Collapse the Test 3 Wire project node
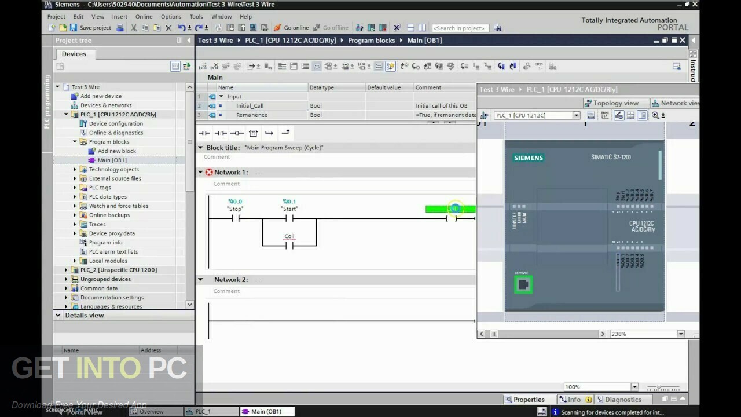The height and width of the screenshot is (417, 741). point(58,87)
